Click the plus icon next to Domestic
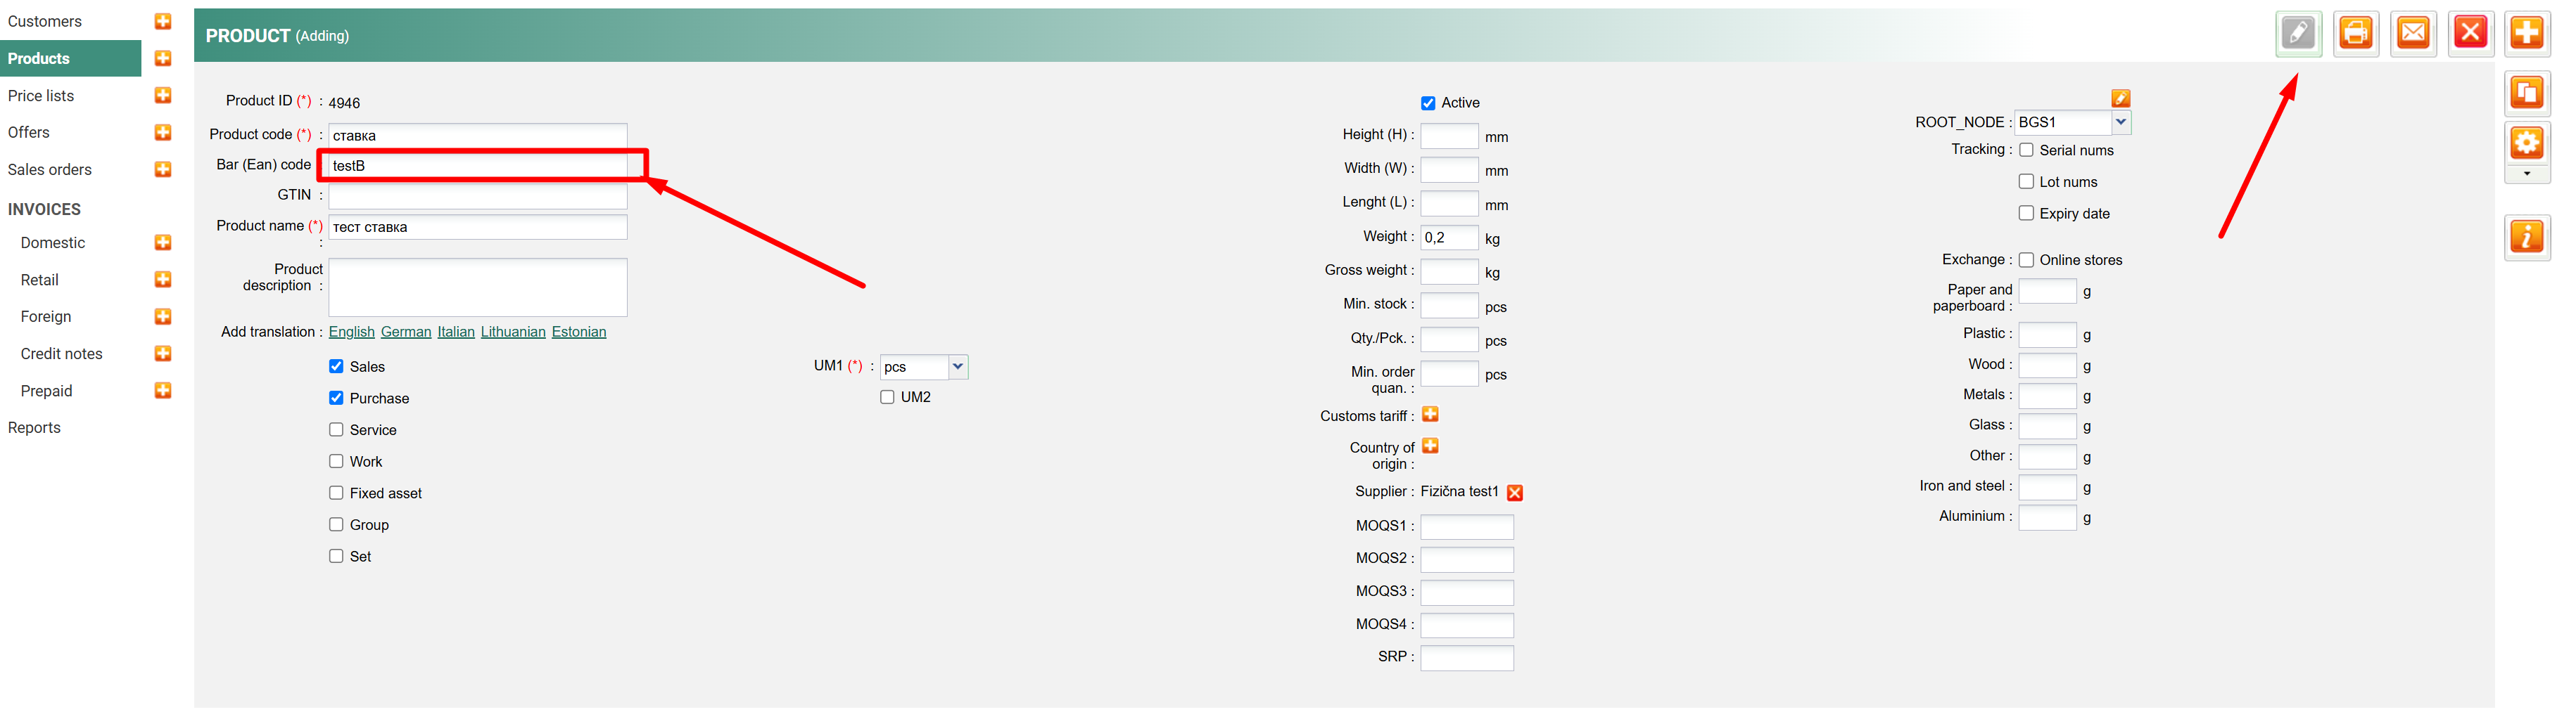Screen dimensions: 2576x726 [x=163, y=242]
